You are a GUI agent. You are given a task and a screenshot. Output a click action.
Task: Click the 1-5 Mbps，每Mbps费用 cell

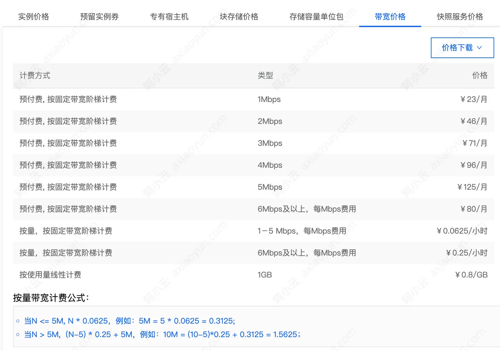(302, 231)
